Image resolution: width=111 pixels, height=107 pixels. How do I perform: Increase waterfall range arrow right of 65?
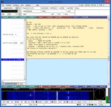(26, 102)
